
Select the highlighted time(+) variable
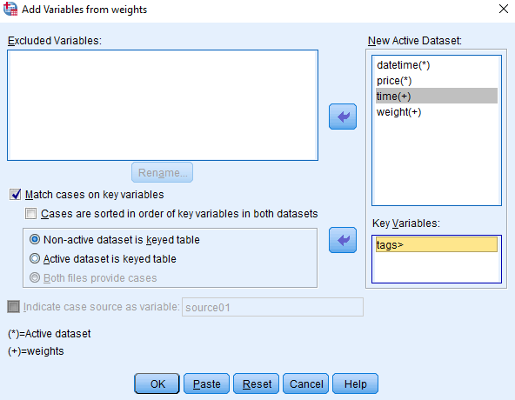pos(437,96)
